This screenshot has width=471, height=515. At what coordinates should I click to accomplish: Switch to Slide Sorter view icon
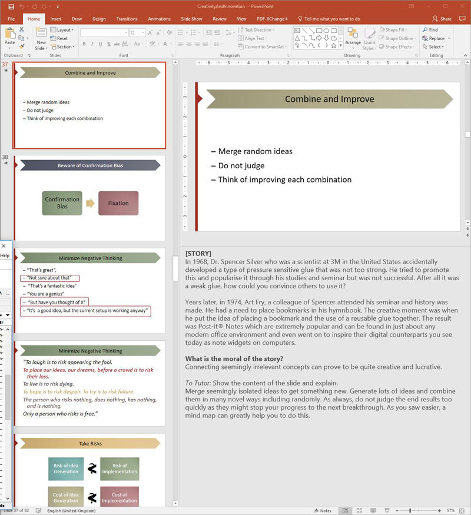coord(359,510)
